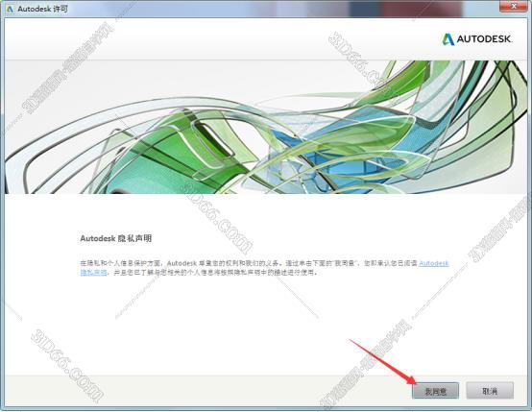Screen dimensions: 532x412
Task: Click the 取消 (Cancel) button
Action: tap(490, 391)
